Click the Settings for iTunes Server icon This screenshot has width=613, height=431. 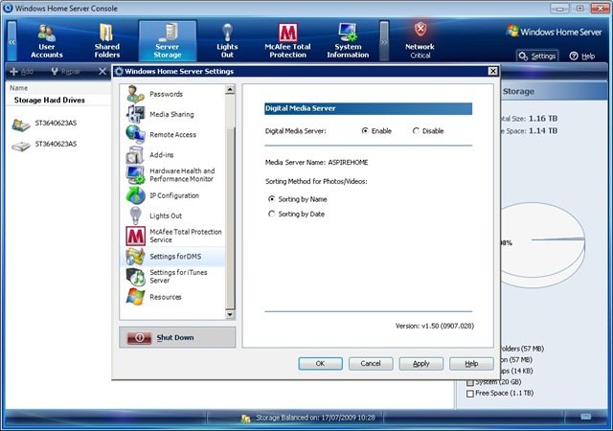135,277
